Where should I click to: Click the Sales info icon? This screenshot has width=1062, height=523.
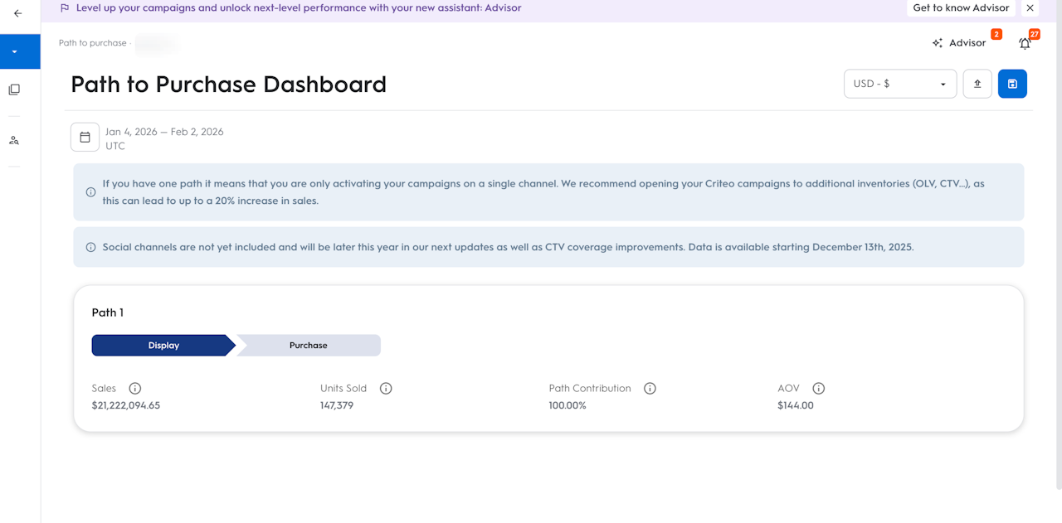pos(135,388)
